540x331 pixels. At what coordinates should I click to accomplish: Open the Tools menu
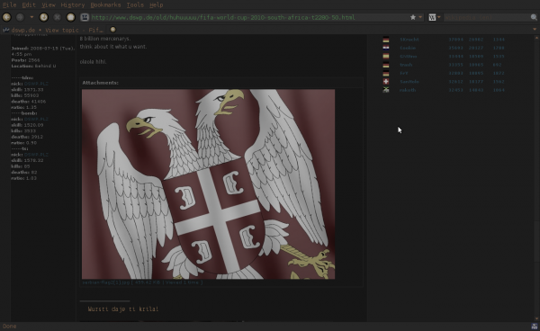(135, 4)
